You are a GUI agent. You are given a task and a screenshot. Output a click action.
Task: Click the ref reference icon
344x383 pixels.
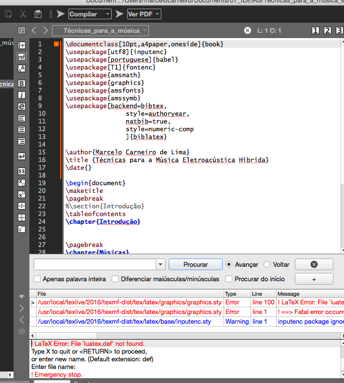click(22, 57)
